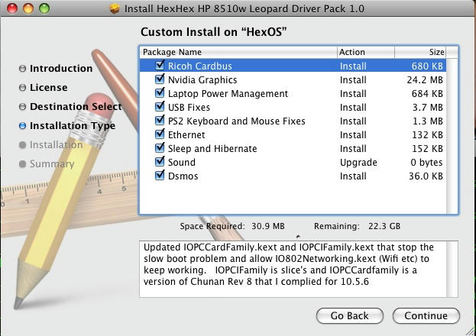Click the 24.2 MB size value
Image resolution: width=476 pixels, height=336 pixels.
425,80
